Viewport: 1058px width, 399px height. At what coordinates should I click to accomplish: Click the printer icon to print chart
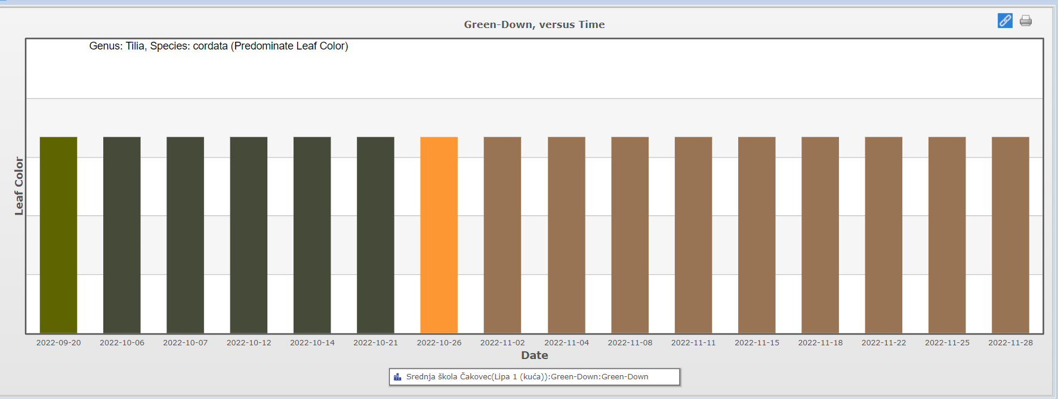coord(1026,21)
